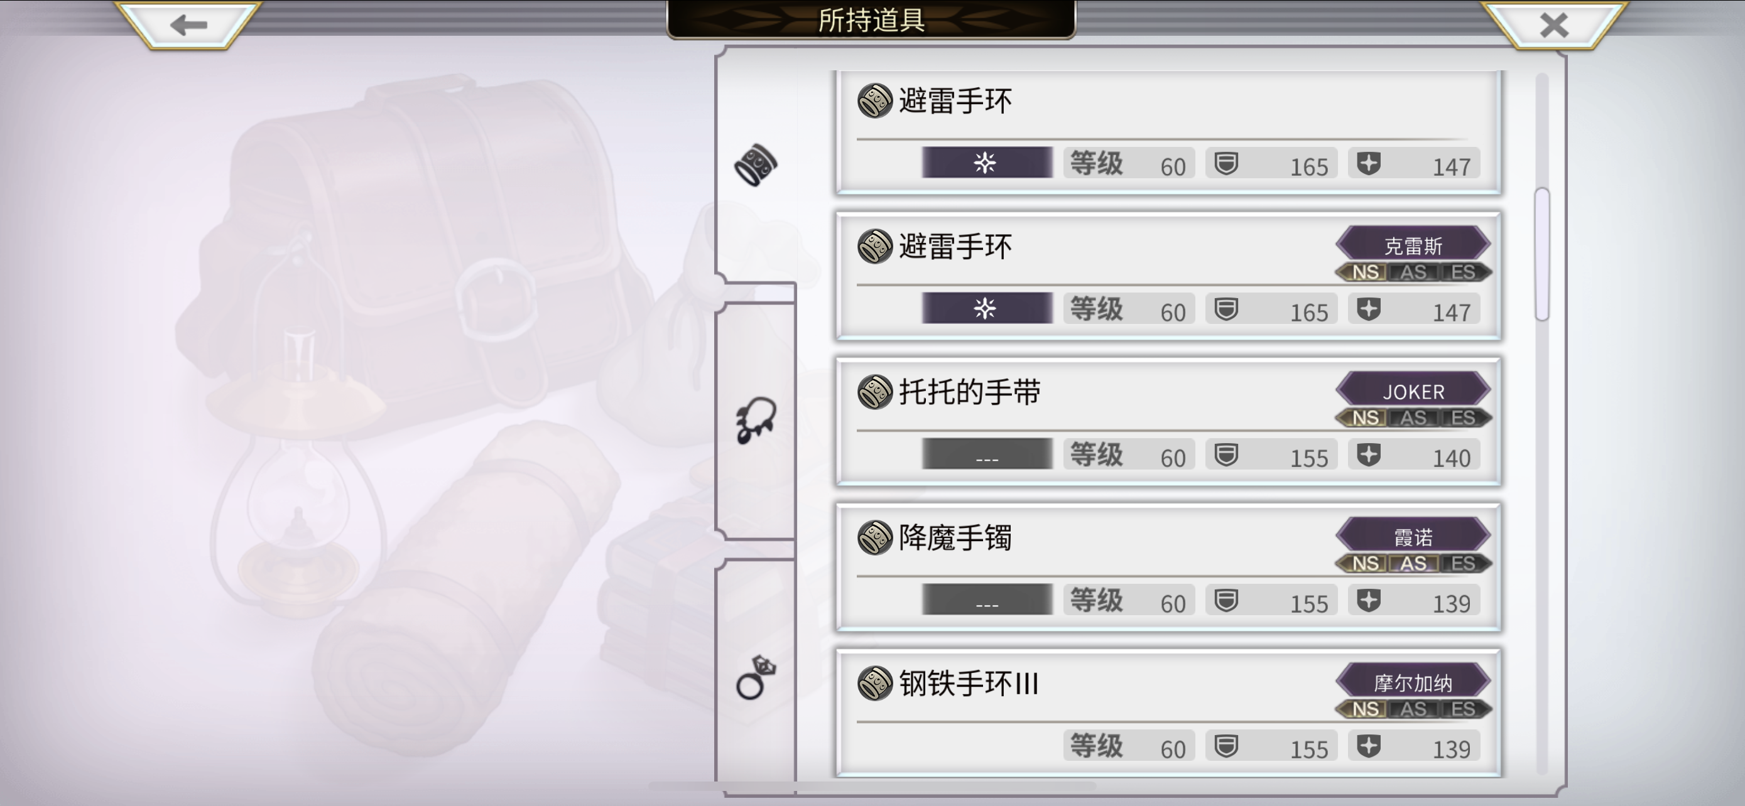The height and width of the screenshot is (806, 1745).
Task: Click the JOKER character badge
Action: point(1413,390)
